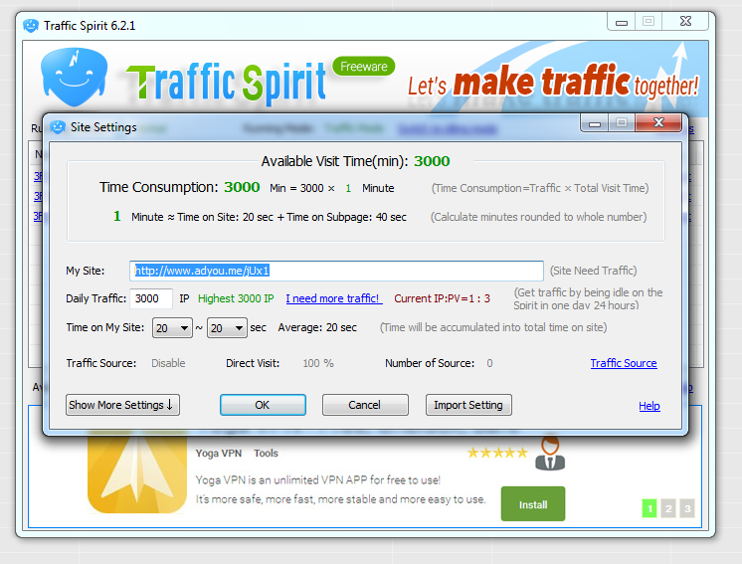
Task: Click Highest 3000 IP text
Action: tap(236, 298)
